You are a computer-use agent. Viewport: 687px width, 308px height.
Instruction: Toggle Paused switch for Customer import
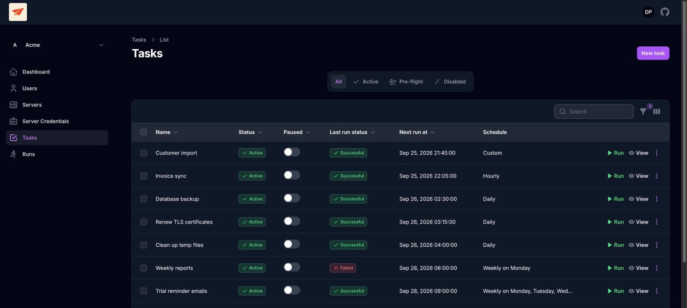pyautogui.click(x=292, y=152)
